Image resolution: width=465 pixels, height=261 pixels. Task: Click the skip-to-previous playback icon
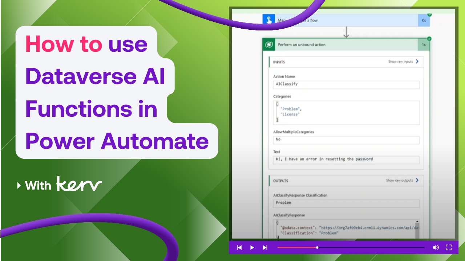pos(239,248)
